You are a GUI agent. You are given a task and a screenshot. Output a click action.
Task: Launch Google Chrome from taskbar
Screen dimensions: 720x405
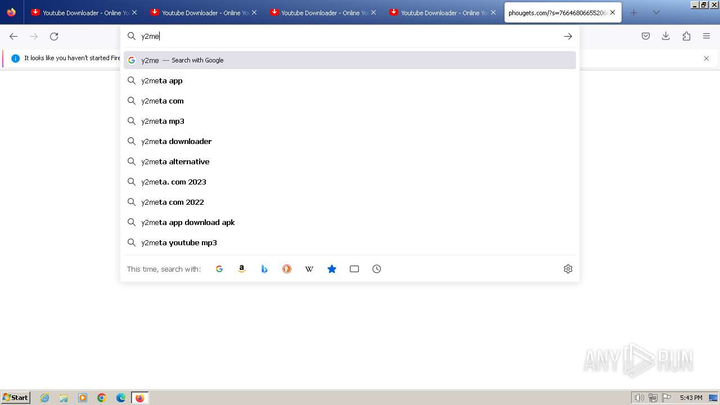click(x=102, y=398)
